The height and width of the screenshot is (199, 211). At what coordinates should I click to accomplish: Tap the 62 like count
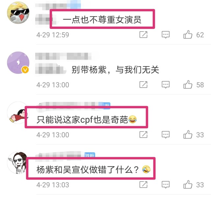[200, 35]
